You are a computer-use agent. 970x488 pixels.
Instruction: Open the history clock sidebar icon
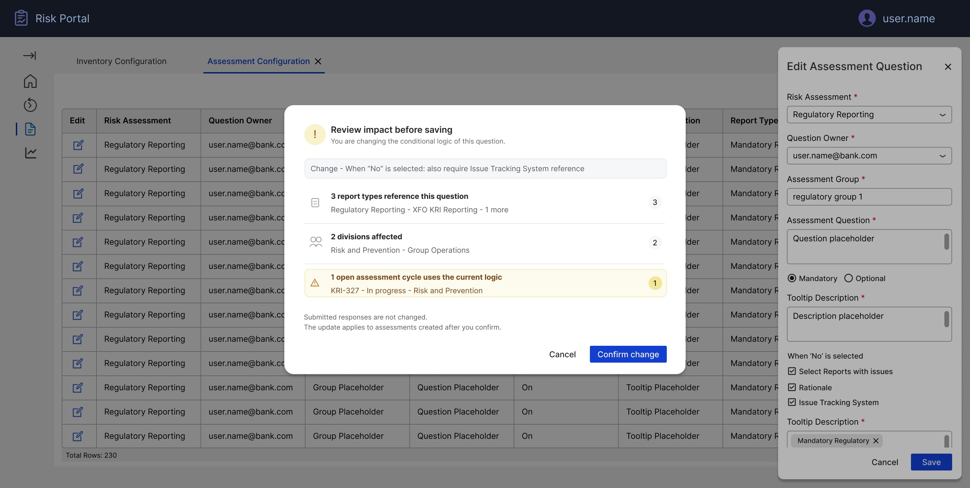coord(30,105)
